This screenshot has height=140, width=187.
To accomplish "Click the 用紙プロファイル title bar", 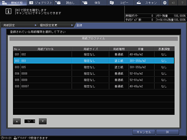I will pos(94,39).
